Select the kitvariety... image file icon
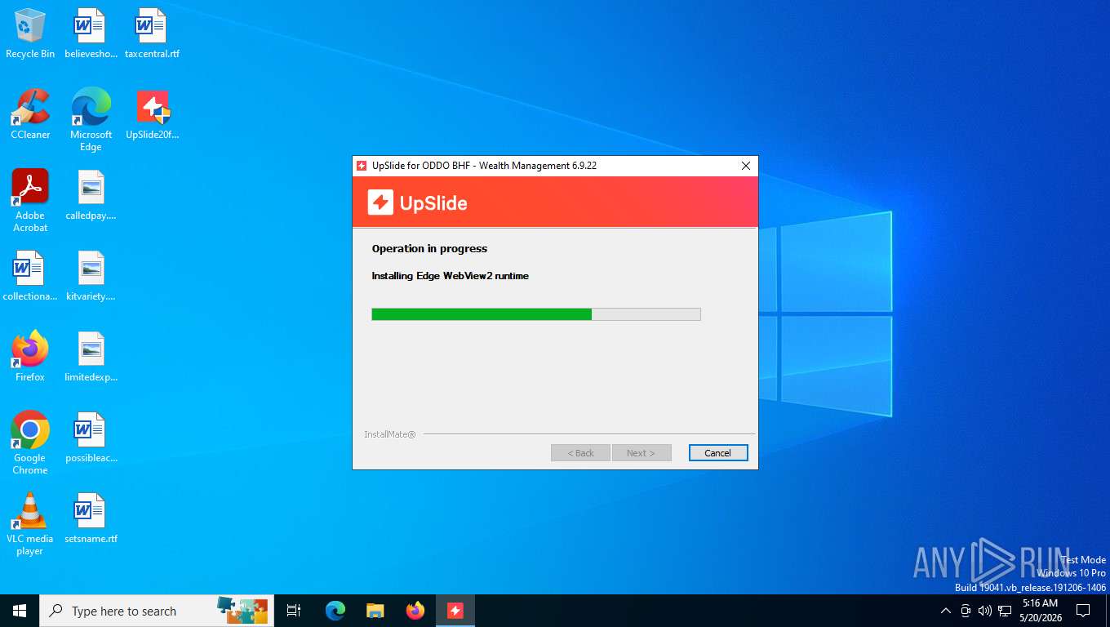The height and width of the screenshot is (627, 1110). 91,276
